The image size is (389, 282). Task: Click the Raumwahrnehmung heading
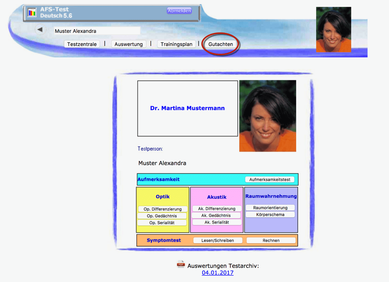[271, 196]
